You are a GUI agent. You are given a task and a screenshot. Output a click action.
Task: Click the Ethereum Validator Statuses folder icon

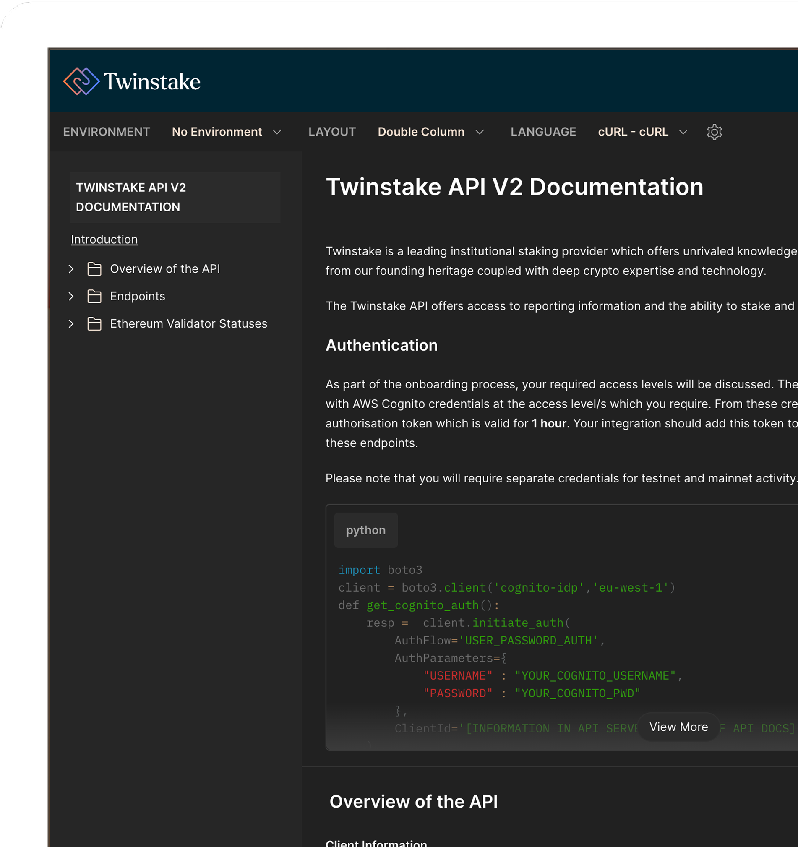(x=94, y=324)
